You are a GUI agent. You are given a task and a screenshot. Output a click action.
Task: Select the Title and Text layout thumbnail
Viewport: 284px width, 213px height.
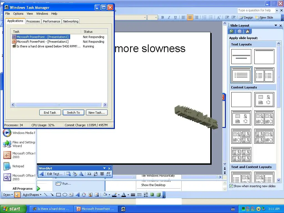241,75
